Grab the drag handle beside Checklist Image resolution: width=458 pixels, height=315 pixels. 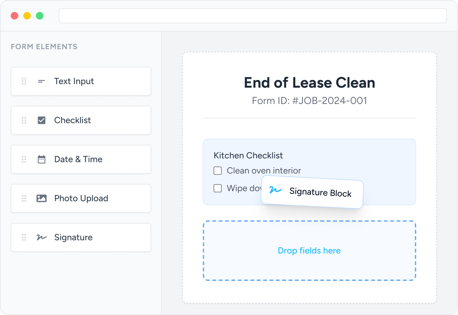coord(24,120)
